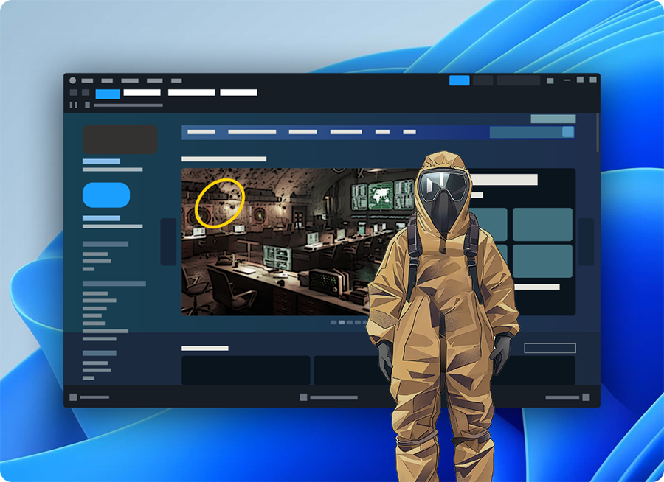The width and height of the screenshot is (664, 482).
Task: Switch to the highlighted blue tab in the title bar
Action: pyautogui.click(x=459, y=80)
